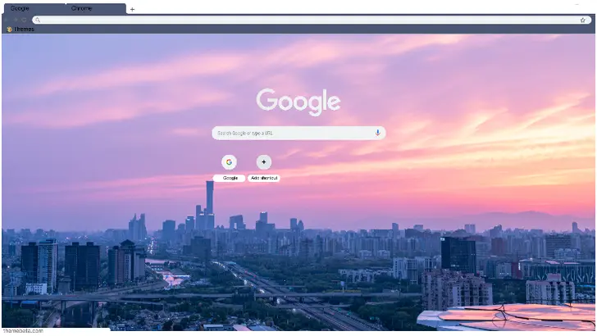Image resolution: width=597 pixels, height=336 pixels.
Task: Go forward using the forward arrow
Action: (x=16, y=20)
